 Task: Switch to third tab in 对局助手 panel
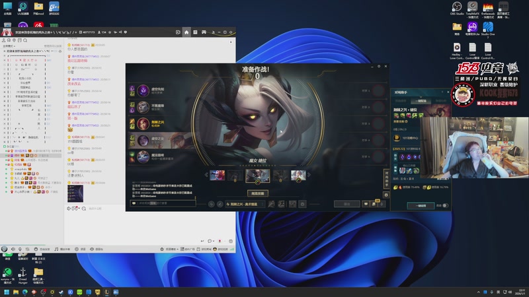point(440,101)
